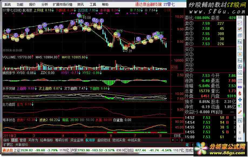Click the 创业 index value 877.44
The height and width of the screenshot is (157, 248).
pyautogui.click(x=140, y=150)
